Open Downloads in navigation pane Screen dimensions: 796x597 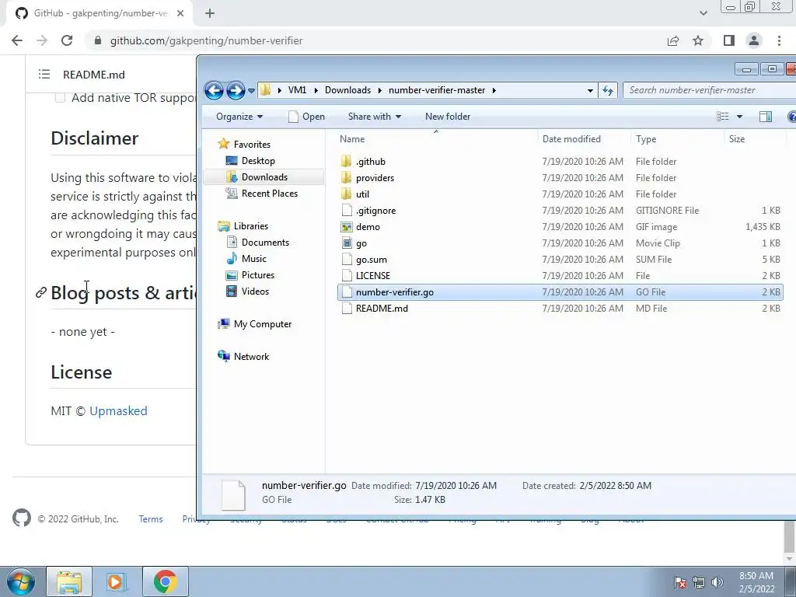264,176
